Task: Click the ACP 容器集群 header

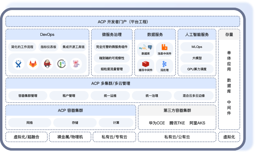Action: click(x=71, y=110)
